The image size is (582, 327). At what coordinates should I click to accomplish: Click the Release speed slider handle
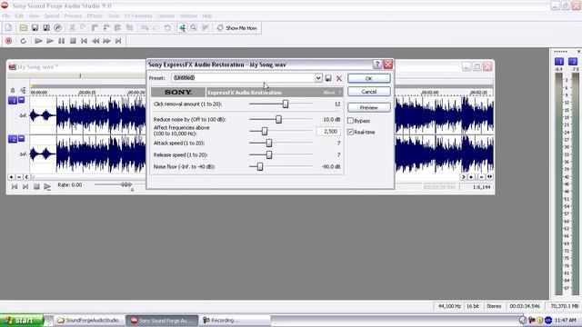coord(269,154)
